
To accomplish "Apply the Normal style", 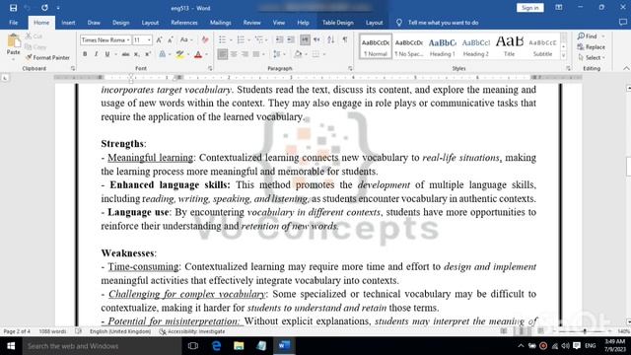I will [x=375, y=46].
